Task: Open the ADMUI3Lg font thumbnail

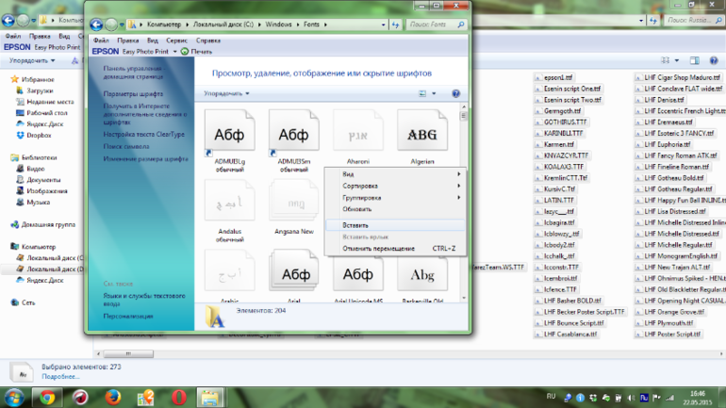Action: point(229,134)
